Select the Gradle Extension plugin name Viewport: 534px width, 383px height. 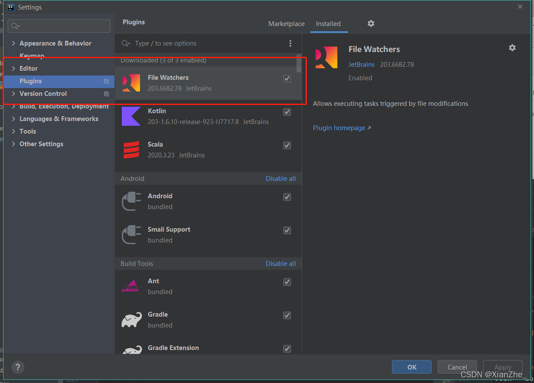click(173, 348)
